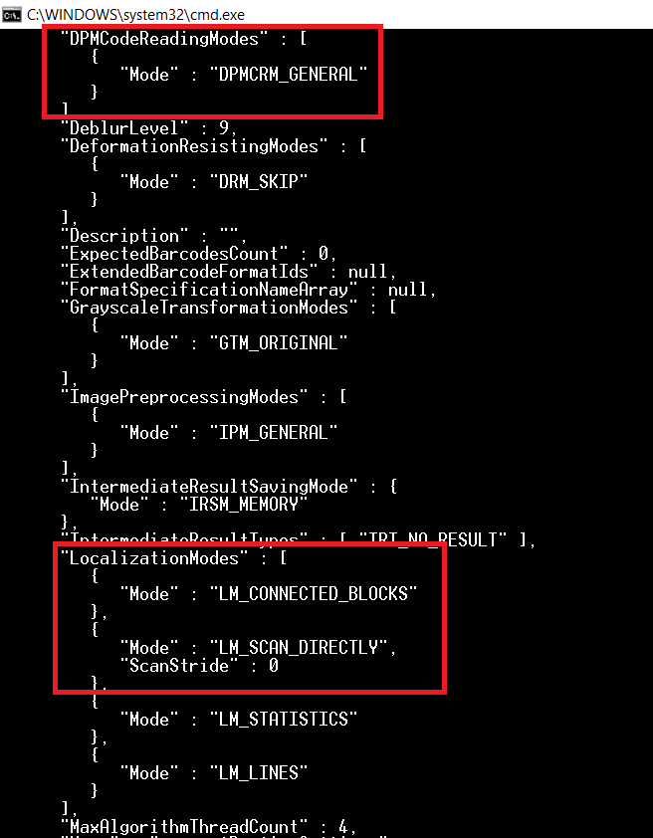This screenshot has width=653, height=838.
Task: Click the "DPMCodeReadingModes" key text
Action: (164, 39)
